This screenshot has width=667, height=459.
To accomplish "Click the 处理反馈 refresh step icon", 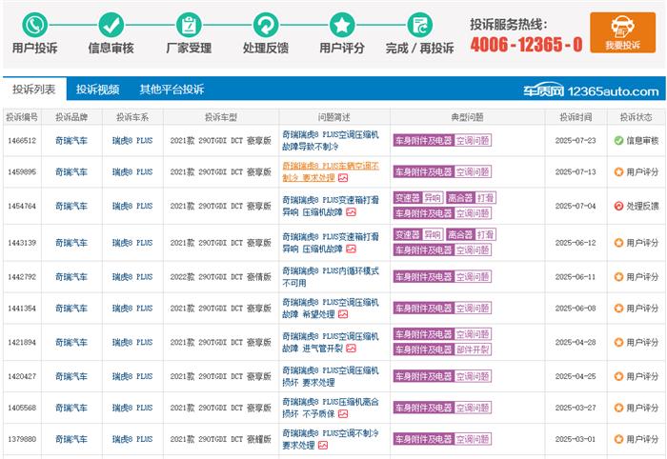I will (x=265, y=24).
